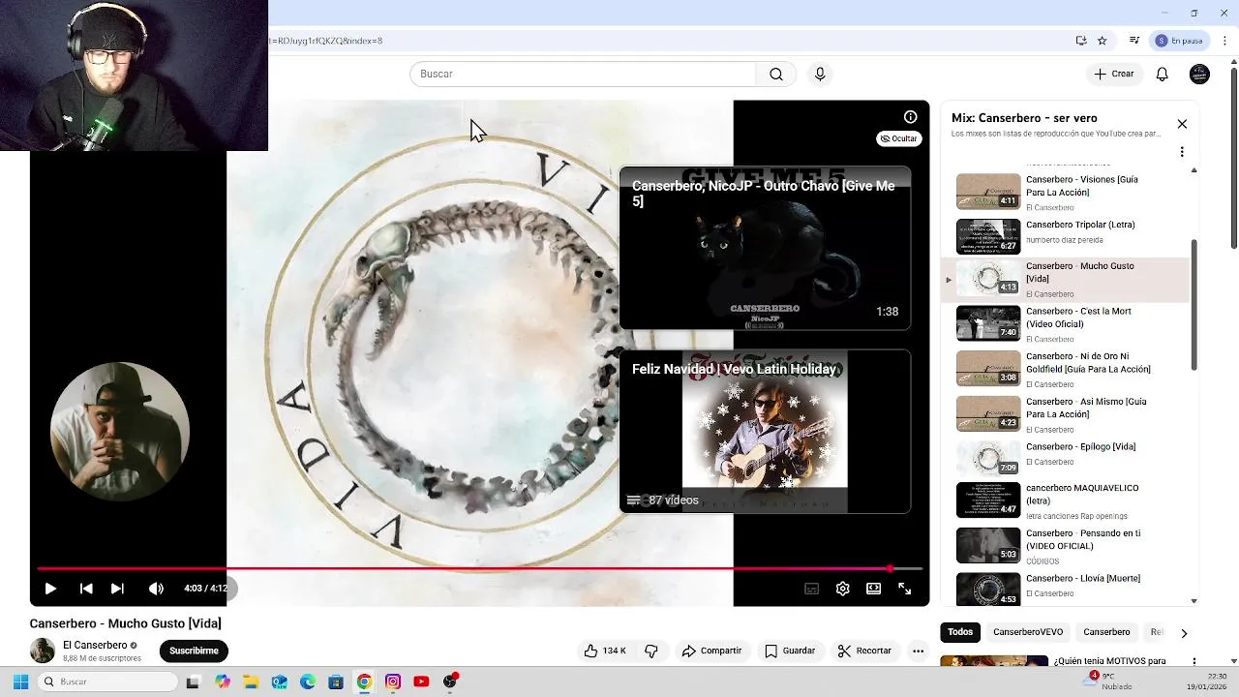Open Mix playlist three-dot options
This screenshot has width=1239, height=697.
click(x=1182, y=152)
